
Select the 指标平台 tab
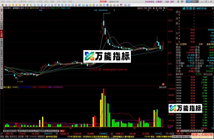13,131
